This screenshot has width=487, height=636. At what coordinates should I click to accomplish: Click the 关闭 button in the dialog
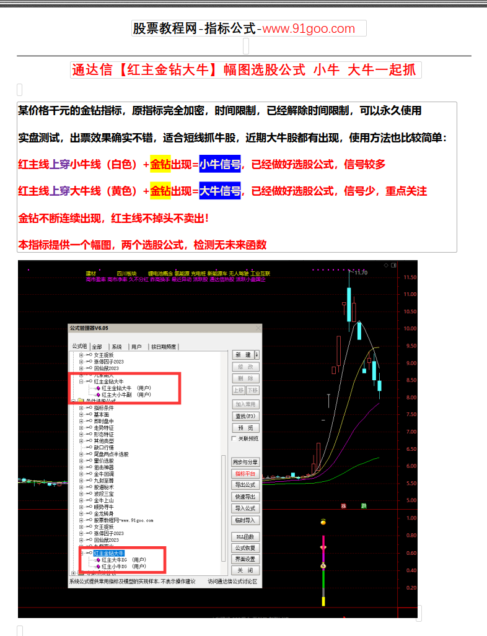pyautogui.click(x=245, y=570)
